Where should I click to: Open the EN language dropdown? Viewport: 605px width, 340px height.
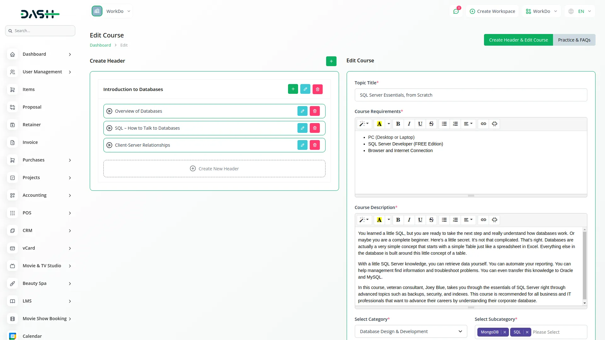(580, 11)
